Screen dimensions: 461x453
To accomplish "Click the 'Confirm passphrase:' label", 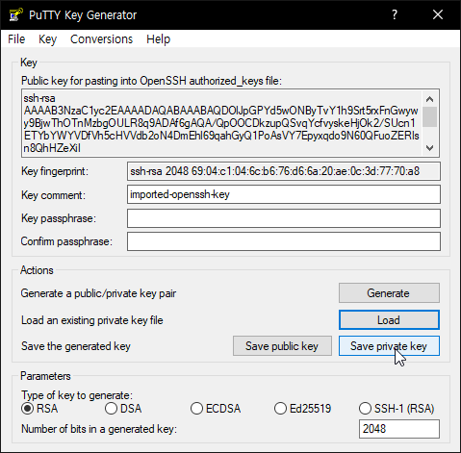I will click(x=66, y=241).
